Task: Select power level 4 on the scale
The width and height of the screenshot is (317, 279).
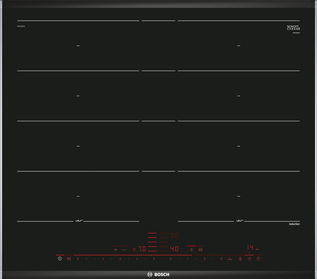Action: pyautogui.click(x=137, y=259)
